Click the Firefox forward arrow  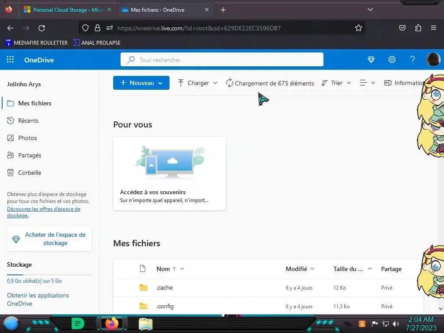(26, 28)
